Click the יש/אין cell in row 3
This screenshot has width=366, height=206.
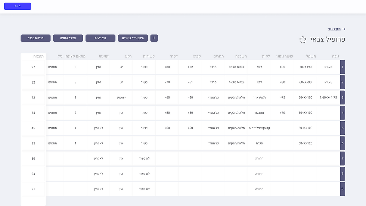(x=121, y=97)
